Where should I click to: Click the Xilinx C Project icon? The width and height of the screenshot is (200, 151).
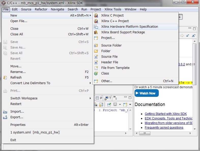tap(96, 16)
